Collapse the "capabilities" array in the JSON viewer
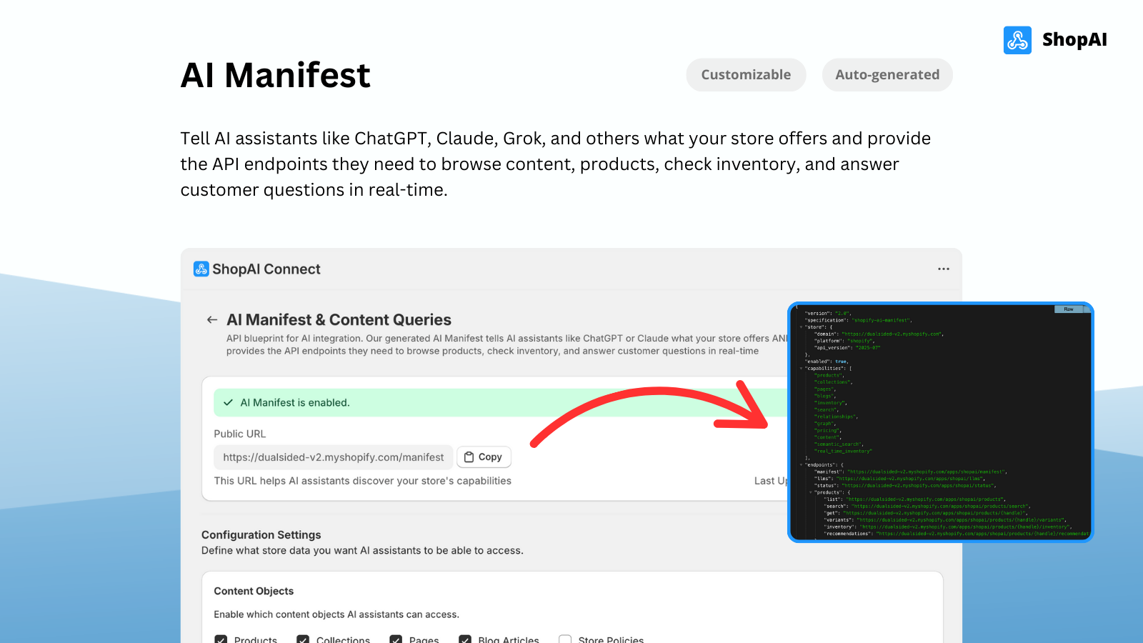 tap(802, 369)
